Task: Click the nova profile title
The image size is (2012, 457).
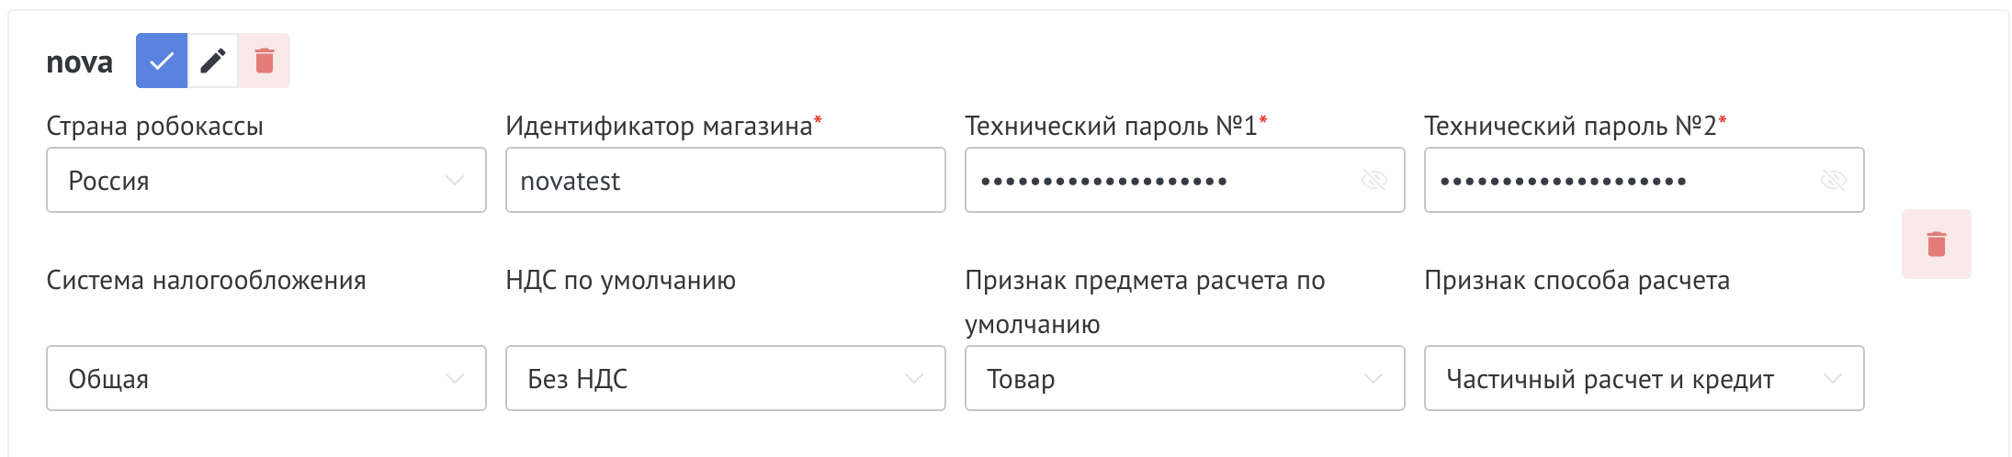Action: 80,62
